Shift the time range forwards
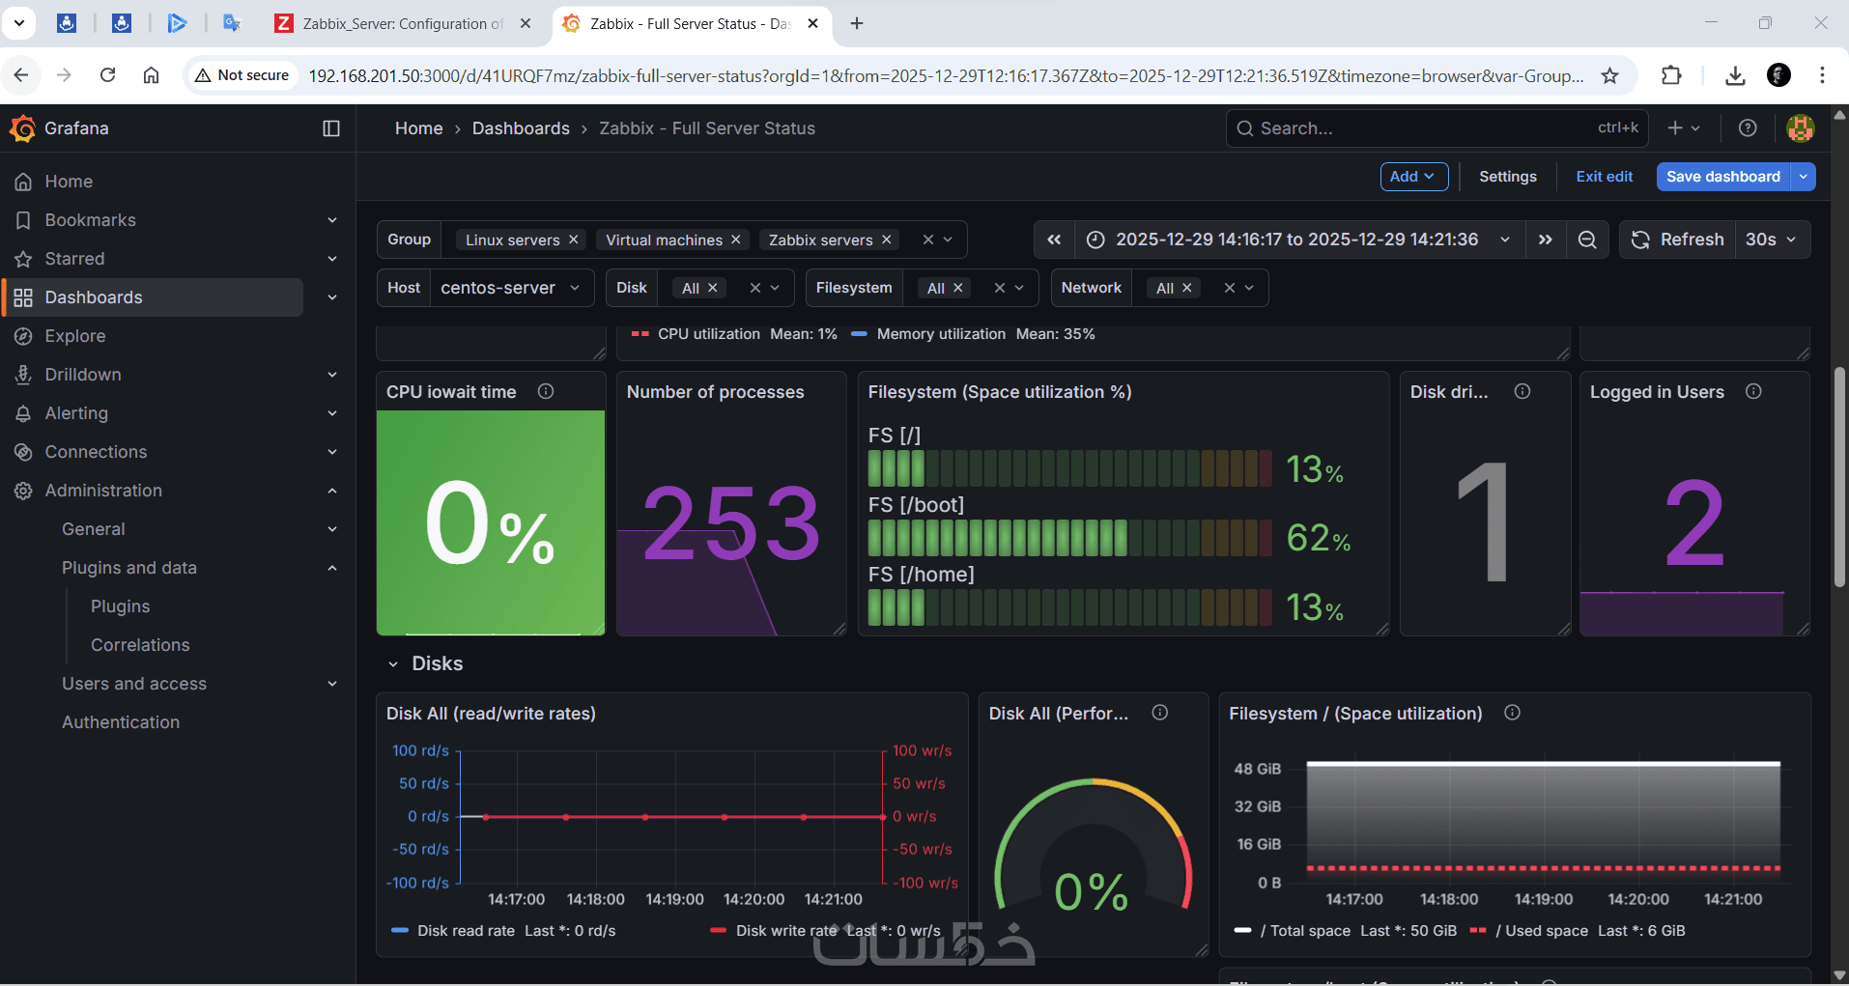 coord(1546,239)
